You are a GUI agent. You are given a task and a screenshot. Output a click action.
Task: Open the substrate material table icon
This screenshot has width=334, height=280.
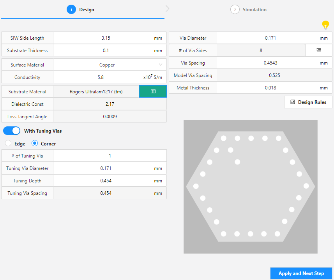(152, 91)
